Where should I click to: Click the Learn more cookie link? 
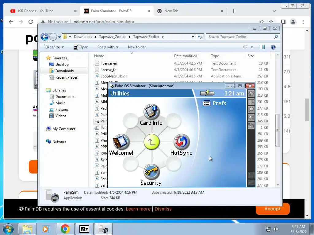click(x=138, y=209)
